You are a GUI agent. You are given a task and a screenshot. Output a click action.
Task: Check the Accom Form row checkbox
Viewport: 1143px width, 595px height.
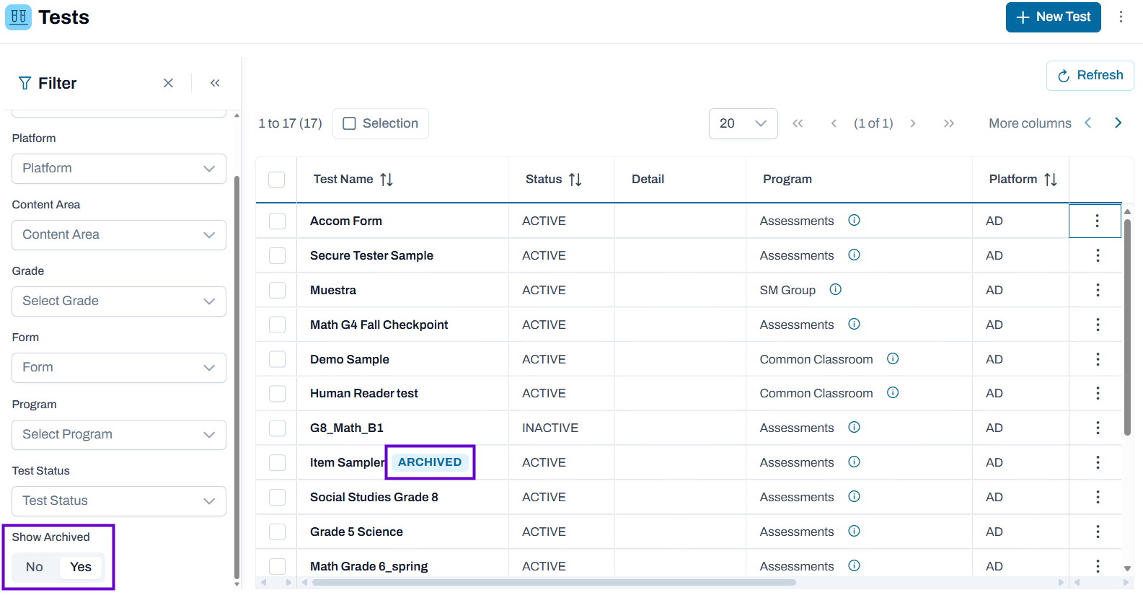pos(277,221)
